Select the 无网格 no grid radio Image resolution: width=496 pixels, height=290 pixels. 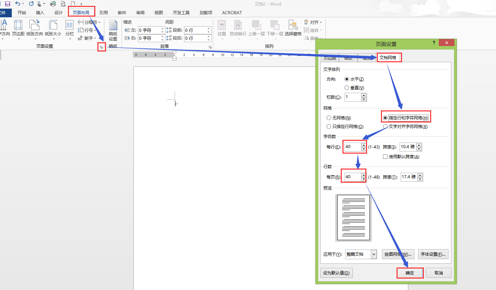(339, 118)
